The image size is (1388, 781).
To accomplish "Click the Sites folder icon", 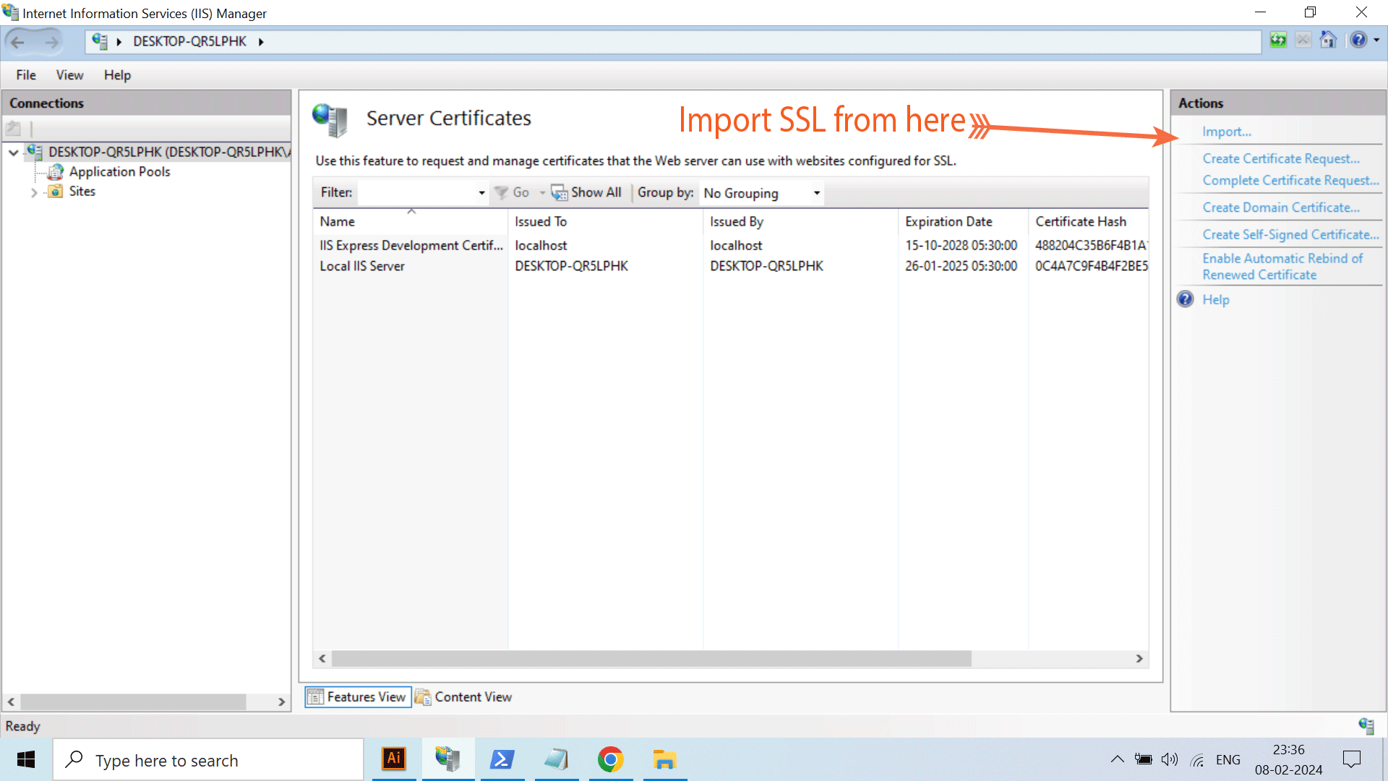I will pos(56,192).
